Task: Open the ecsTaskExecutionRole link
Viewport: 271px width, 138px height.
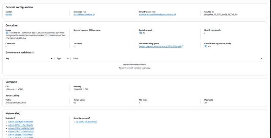Action: pos(83,15)
